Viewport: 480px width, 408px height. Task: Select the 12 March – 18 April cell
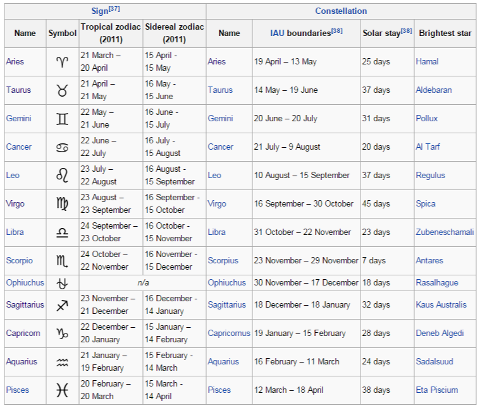tap(306, 390)
